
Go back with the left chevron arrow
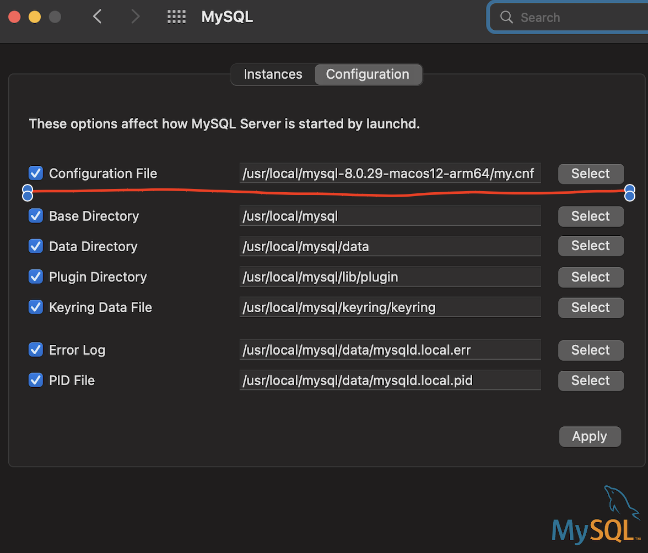pos(98,17)
